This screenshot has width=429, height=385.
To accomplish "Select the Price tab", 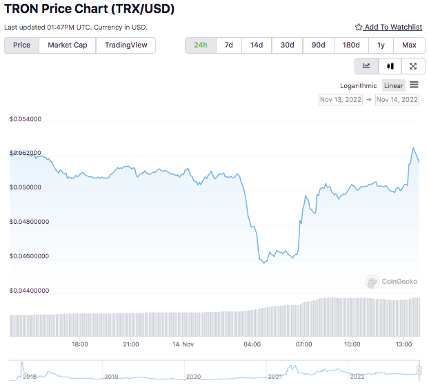I will pyautogui.click(x=21, y=45).
